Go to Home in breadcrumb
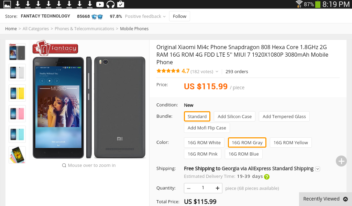 point(11,29)
